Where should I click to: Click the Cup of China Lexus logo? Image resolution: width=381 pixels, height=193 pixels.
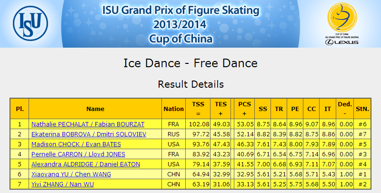(342, 23)
